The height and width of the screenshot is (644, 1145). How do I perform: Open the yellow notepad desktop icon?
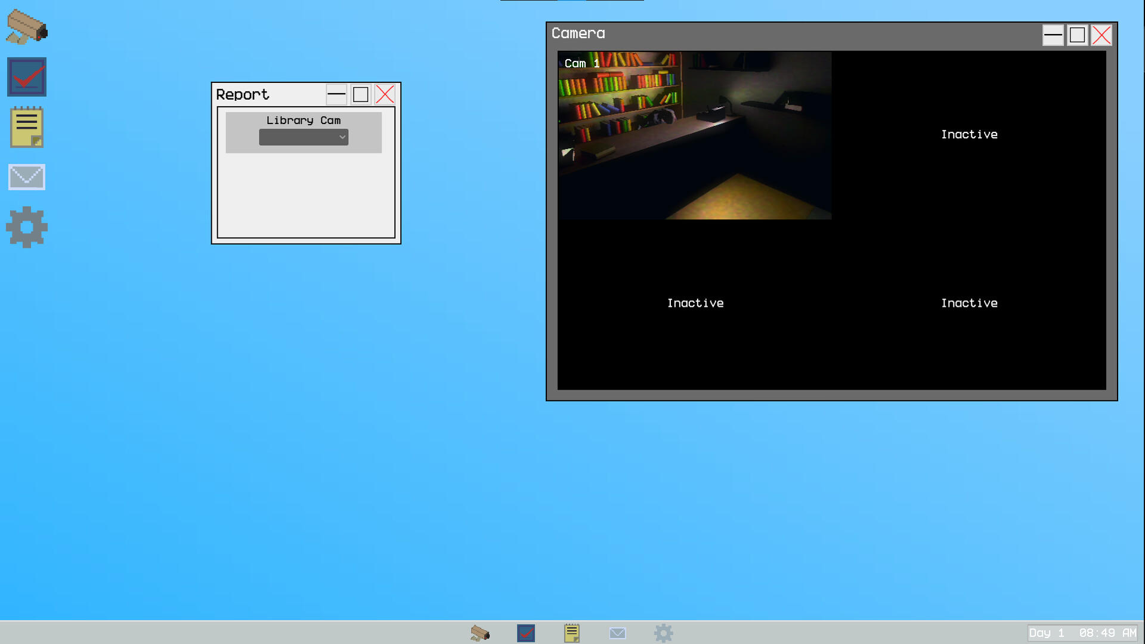point(27,127)
